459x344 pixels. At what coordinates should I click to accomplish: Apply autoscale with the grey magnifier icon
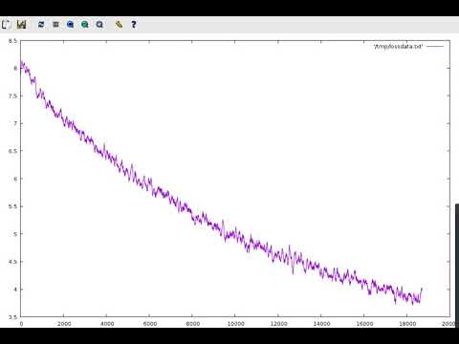pyautogui.click(x=99, y=25)
